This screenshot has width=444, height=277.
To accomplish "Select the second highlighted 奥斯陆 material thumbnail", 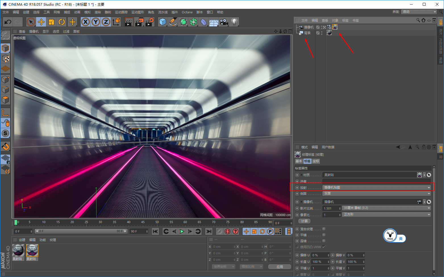I will (32, 251).
